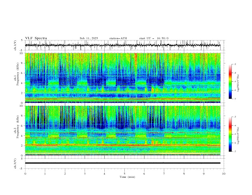Screen dimensions: 252x195
Task: Click the "ch.3(V)" waveform axis label
Action: (15, 163)
